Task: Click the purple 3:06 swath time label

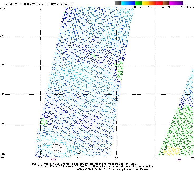Action: (x=53, y=160)
